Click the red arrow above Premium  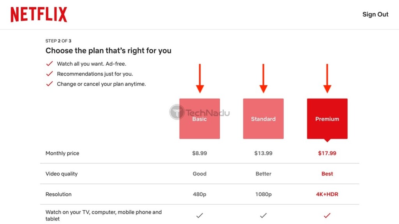click(327, 78)
